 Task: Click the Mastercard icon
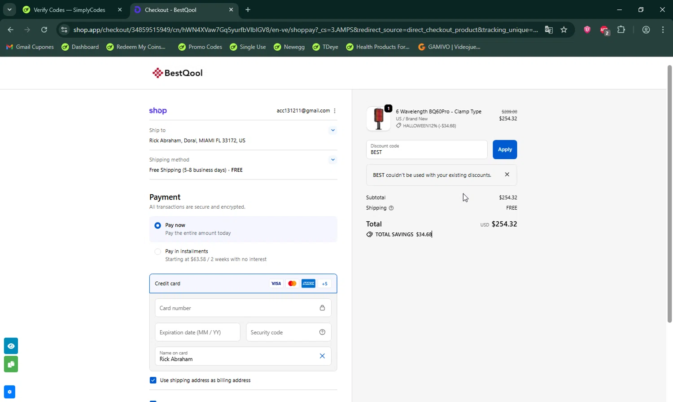tap(292, 284)
